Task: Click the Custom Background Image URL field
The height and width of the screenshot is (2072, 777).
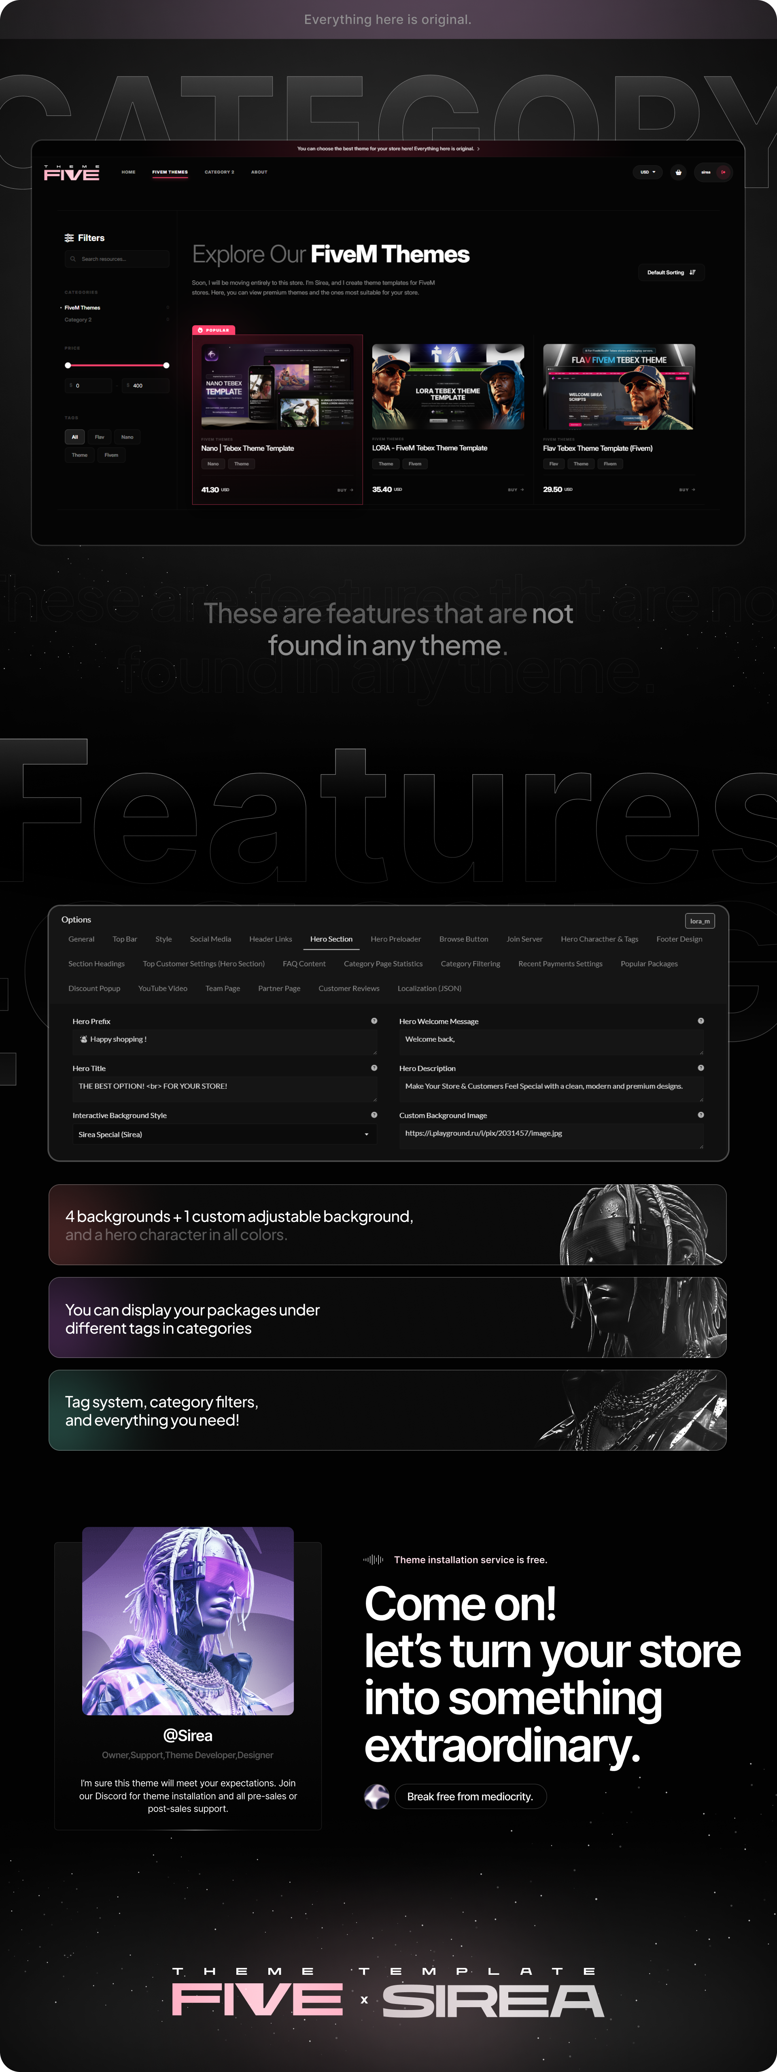Action: [x=551, y=1136]
